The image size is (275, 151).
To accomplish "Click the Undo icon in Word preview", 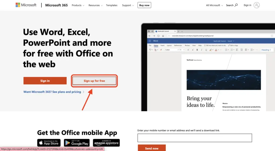I will [150, 50].
